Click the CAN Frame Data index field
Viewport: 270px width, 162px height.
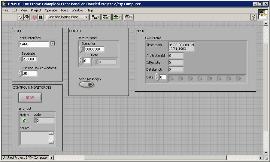click(163, 77)
